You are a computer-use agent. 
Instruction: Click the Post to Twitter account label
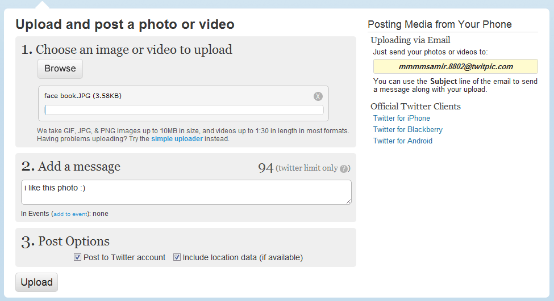point(124,258)
